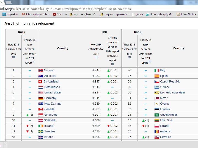Click the Canada flag icon

pos(41,109)
